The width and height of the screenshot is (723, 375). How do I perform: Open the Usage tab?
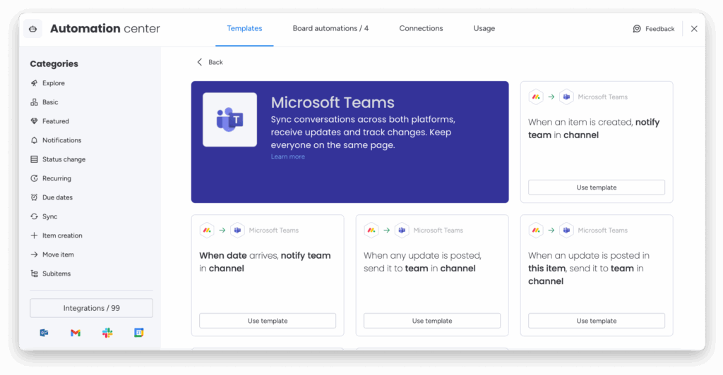click(484, 28)
